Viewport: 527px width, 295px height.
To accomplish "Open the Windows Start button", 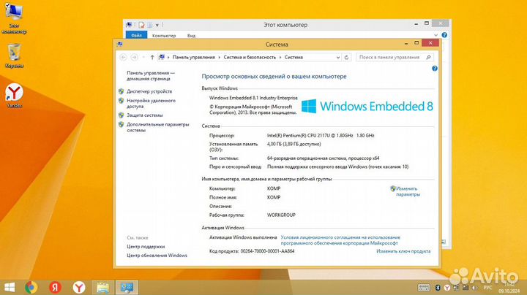I will click(10, 287).
